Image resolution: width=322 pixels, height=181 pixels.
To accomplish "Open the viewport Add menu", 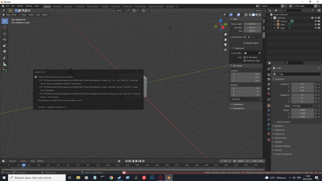I will (x=38, y=15).
